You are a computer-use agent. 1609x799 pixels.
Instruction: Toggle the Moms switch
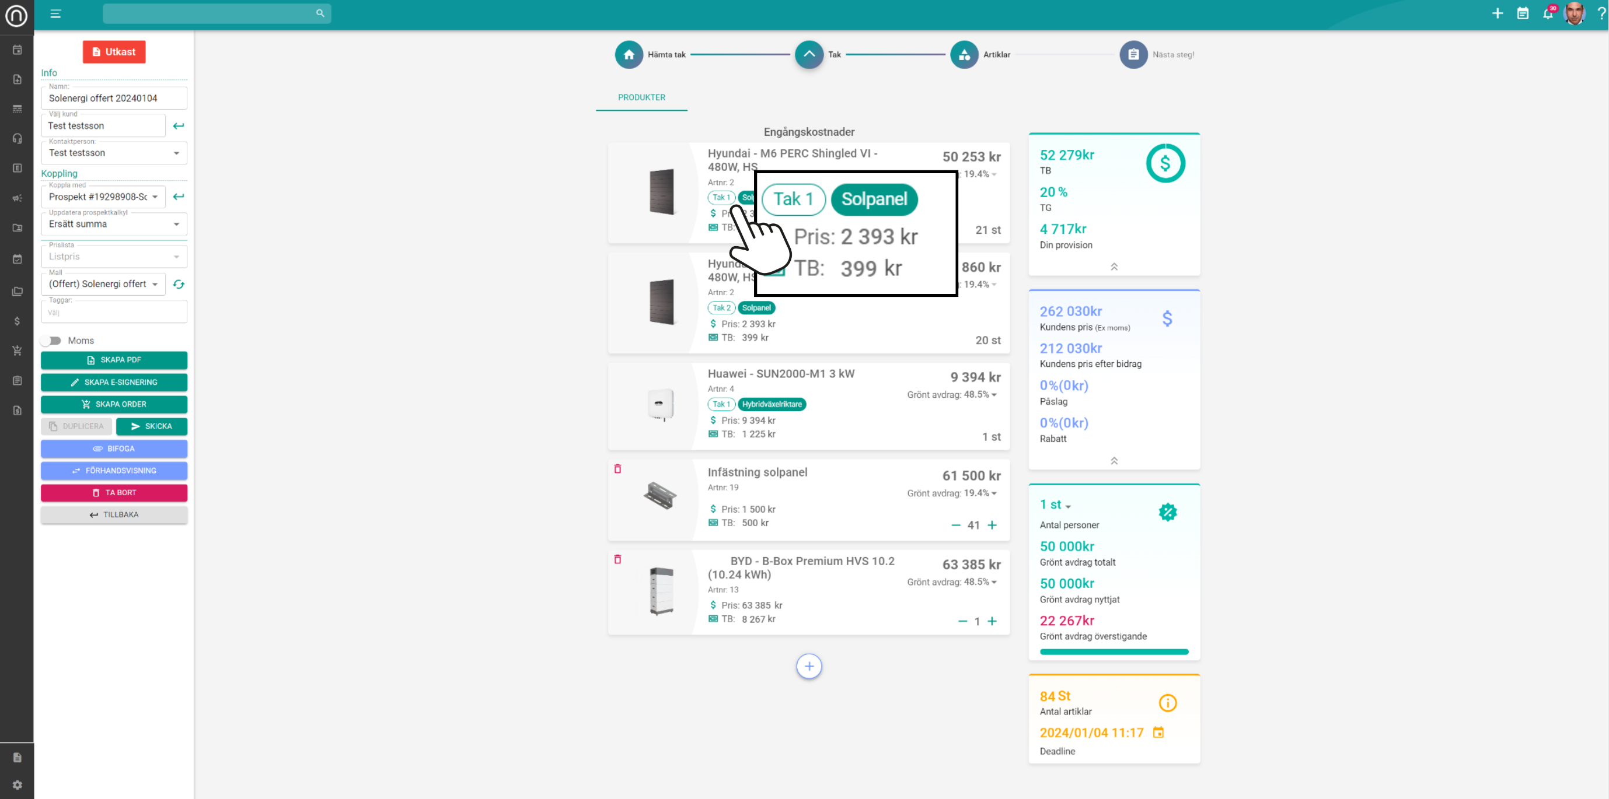click(51, 341)
